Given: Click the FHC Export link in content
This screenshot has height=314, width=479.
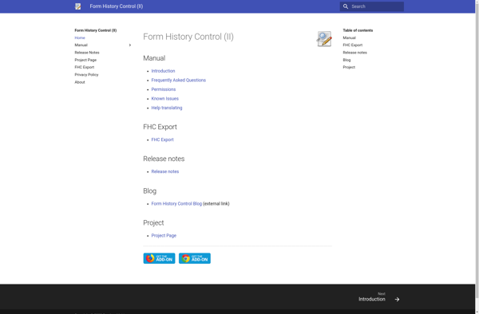Looking at the screenshot, I should 163,139.
